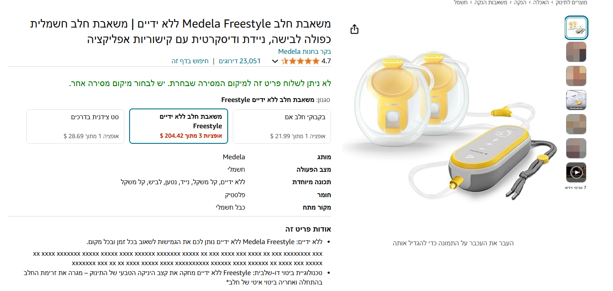Open the third product thumbnail
Screen dimensions: 613x291
click(x=576, y=76)
